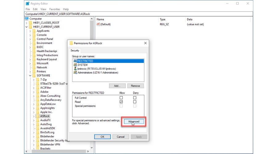Click the Adobe folder icon
The image size is (277, 154).
tap(38, 92)
